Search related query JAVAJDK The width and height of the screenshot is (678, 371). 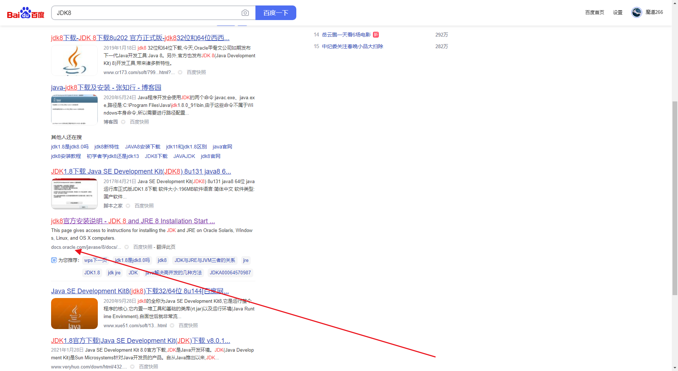tap(184, 156)
